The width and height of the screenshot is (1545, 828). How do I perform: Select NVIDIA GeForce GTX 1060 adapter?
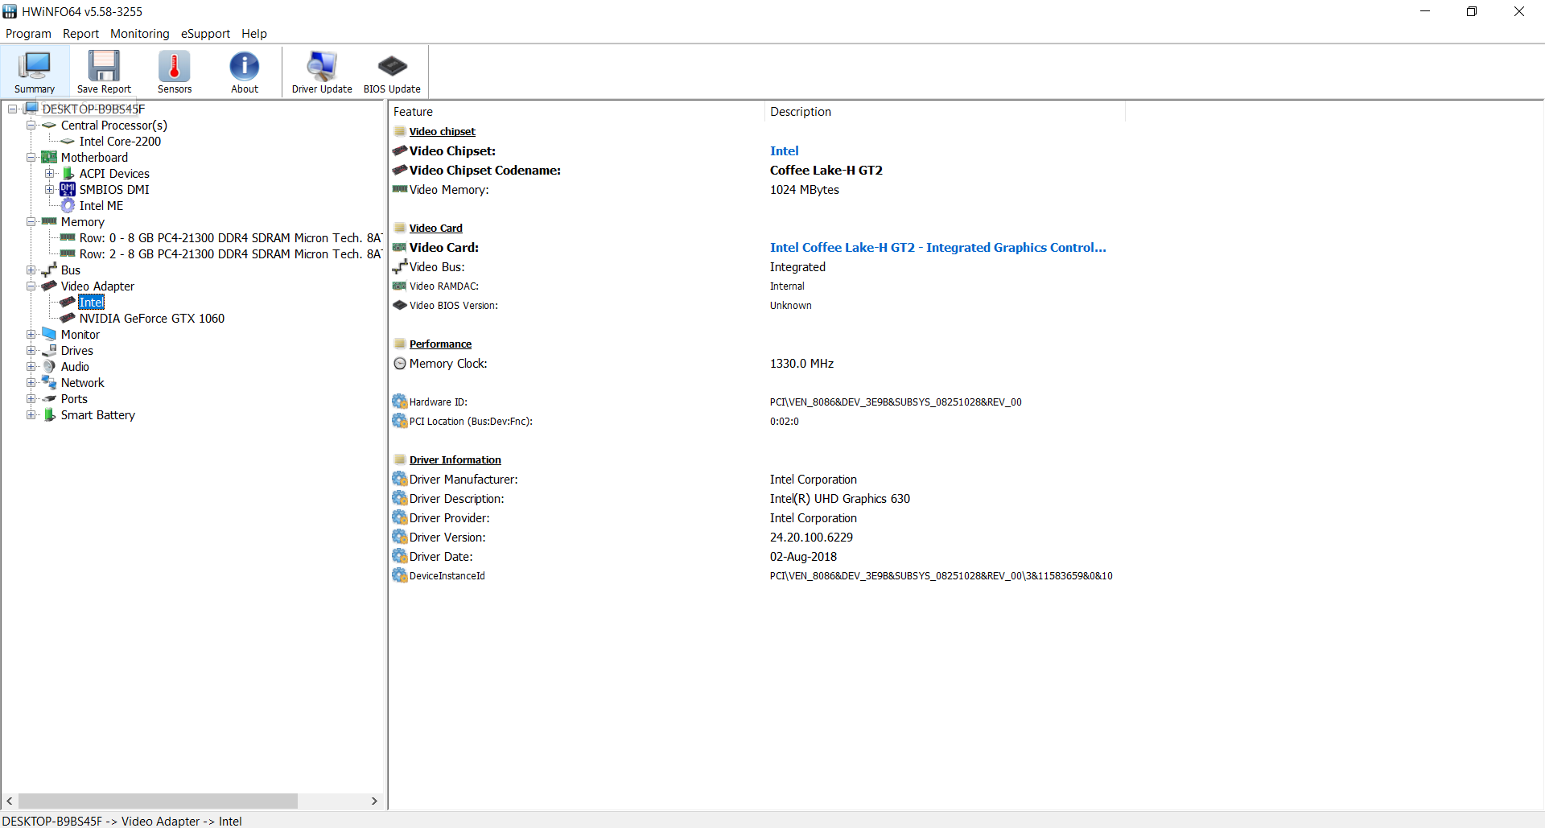pyautogui.click(x=151, y=318)
